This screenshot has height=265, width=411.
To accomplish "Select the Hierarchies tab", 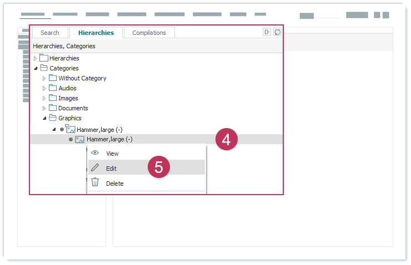I will point(96,33).
